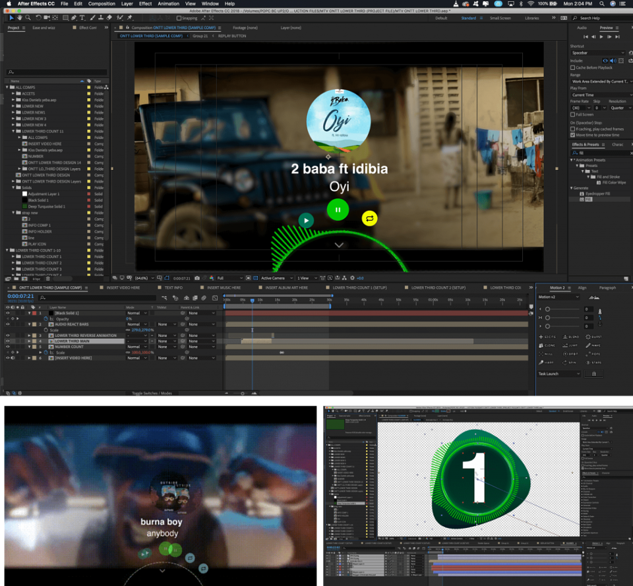Open the Animation menu
This screenshot has height=586, width=633.
click(x=168, y=4)
